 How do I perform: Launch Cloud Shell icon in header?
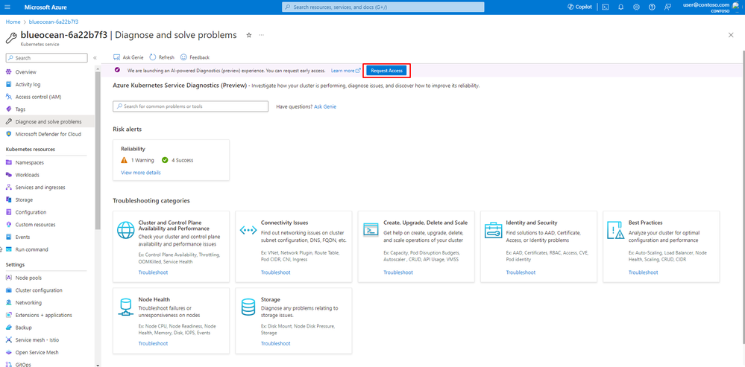click(x=606, y=7)
